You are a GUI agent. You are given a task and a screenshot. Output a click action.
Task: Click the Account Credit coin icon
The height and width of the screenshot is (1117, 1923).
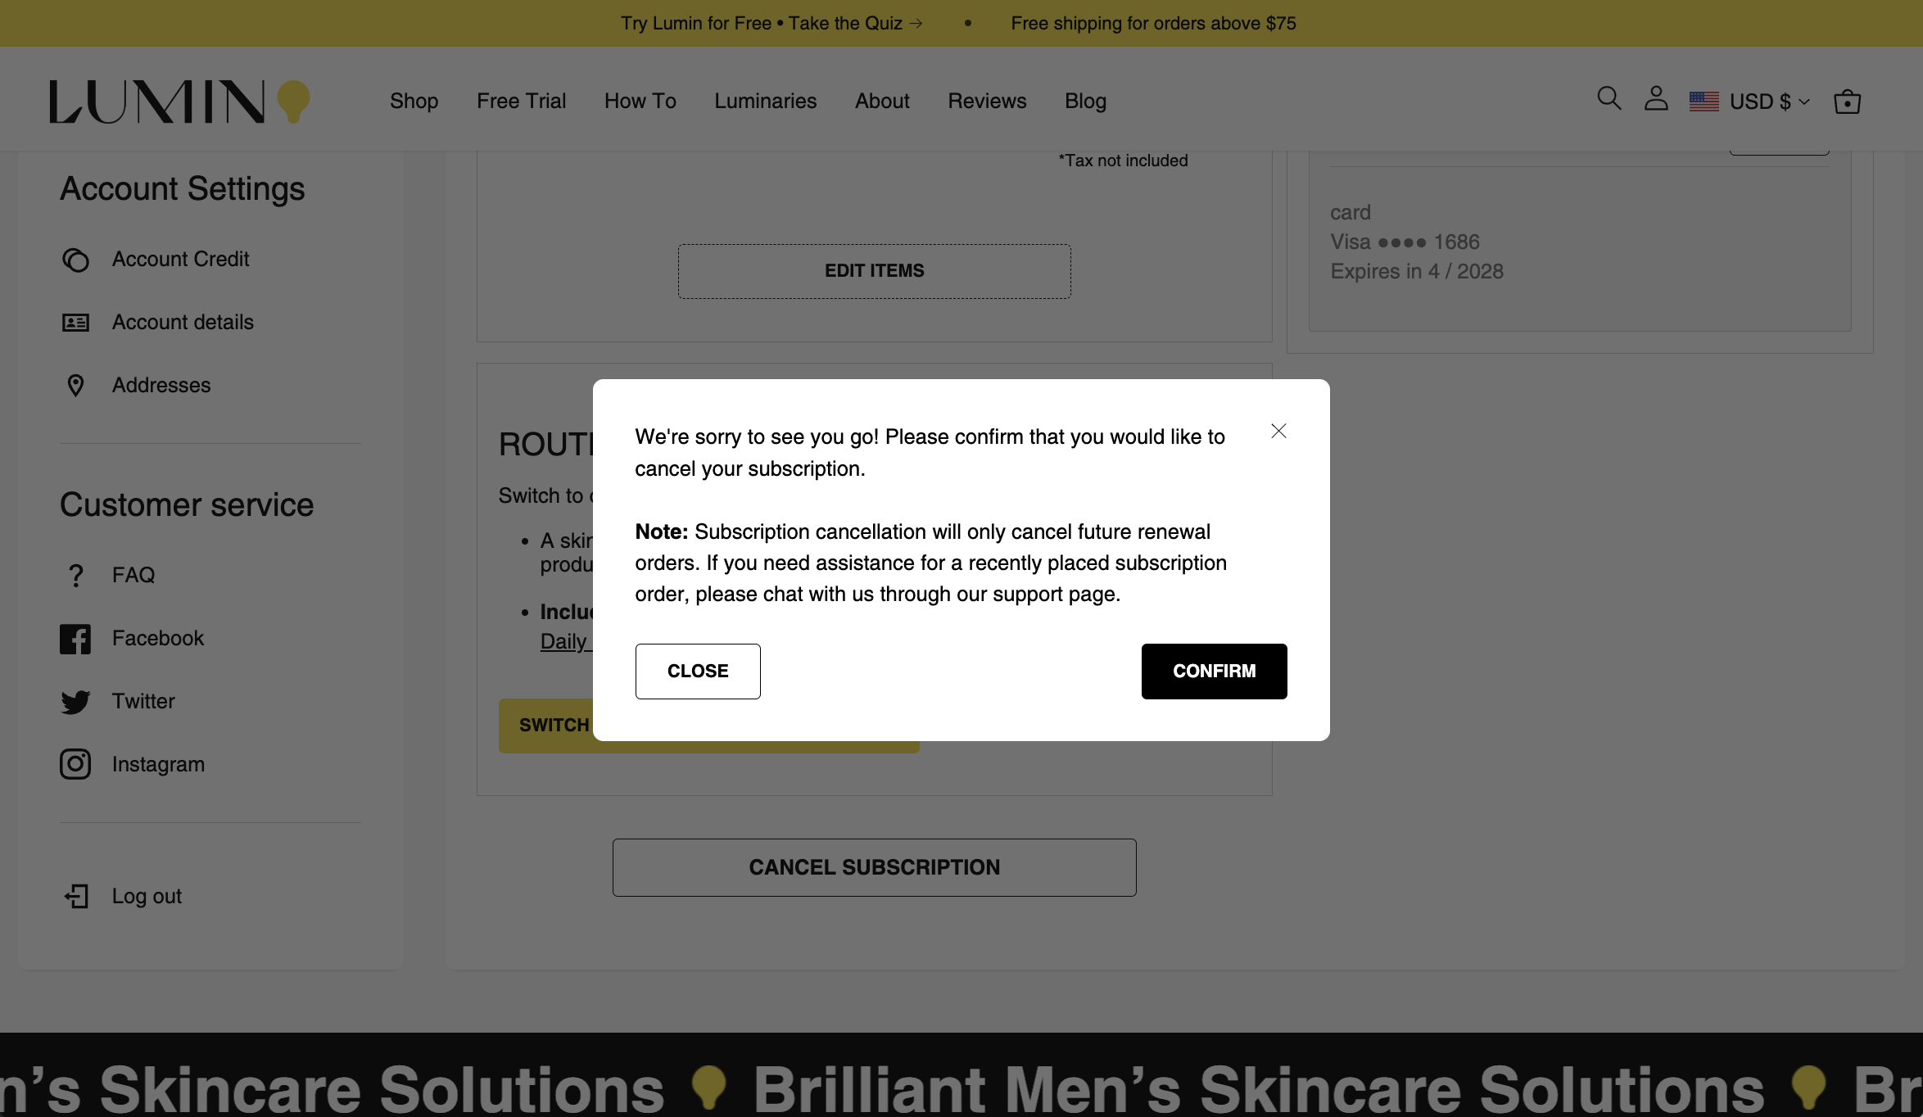tap(75, 260)
